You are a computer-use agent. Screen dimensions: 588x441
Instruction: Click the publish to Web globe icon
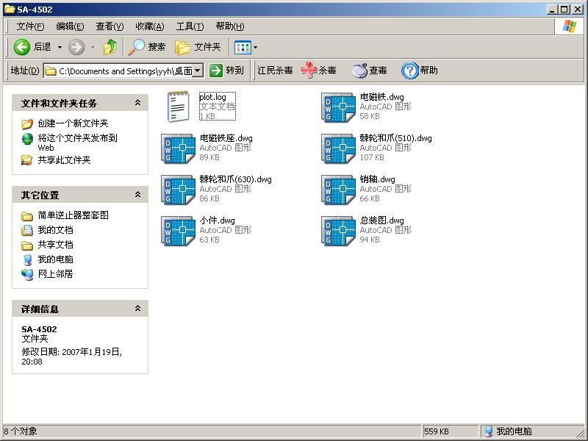27,139
